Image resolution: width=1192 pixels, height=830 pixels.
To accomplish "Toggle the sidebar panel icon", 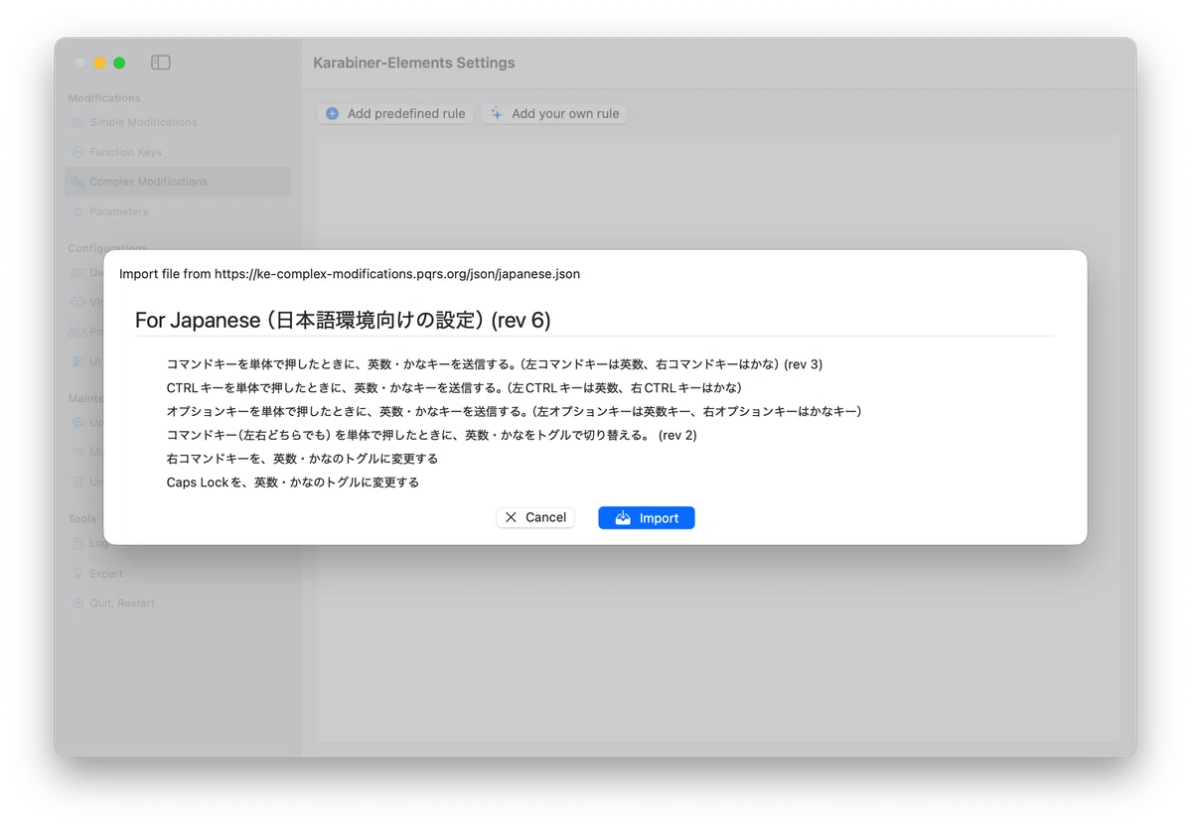I will pos(161,63).
